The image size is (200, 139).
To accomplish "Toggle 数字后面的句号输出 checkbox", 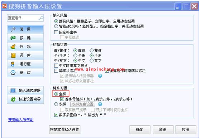I will click(x=56, y=115).
